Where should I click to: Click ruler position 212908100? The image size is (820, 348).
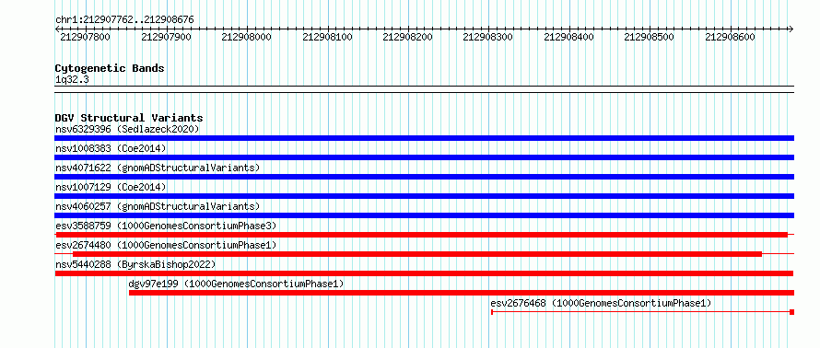327,37
